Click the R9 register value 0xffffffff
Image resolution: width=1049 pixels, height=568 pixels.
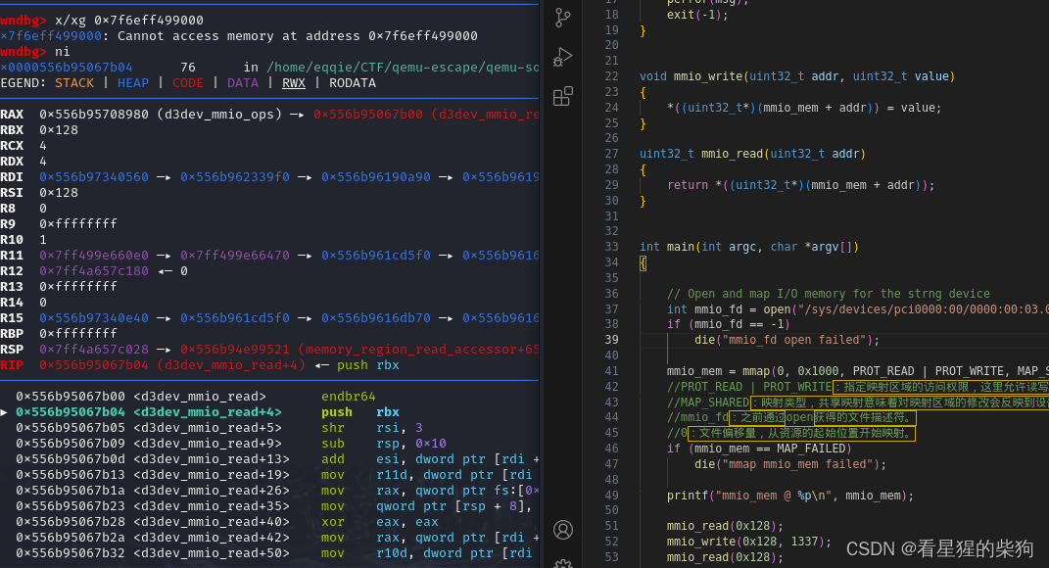(78, 223)
